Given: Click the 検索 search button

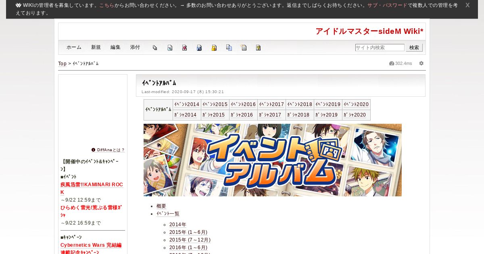Looking at the screenshot, I should (x=414, y=48).
